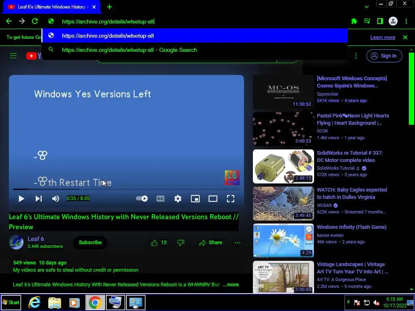Follow the Learn more link in info bar

point(383,37)
